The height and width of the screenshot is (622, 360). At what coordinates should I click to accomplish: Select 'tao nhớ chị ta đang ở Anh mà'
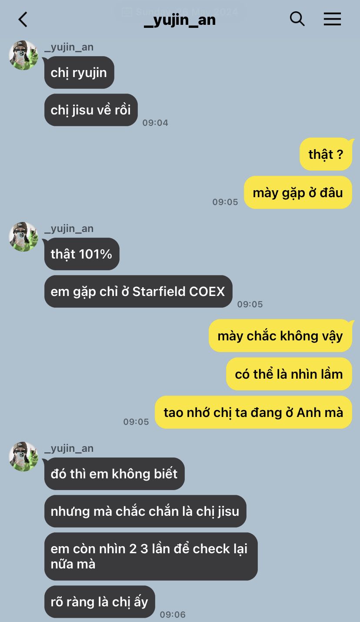coord(253,412)
